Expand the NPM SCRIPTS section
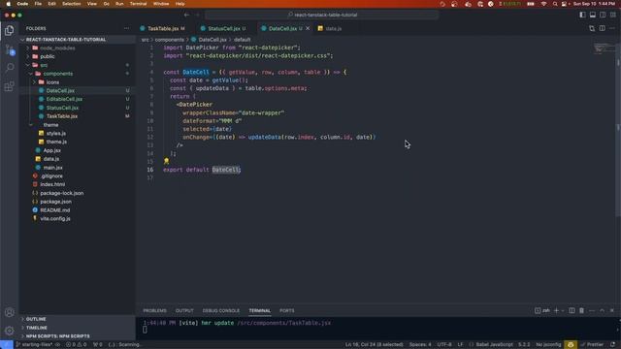The width and height of the screenshot is (621, 349). point(78,336)
